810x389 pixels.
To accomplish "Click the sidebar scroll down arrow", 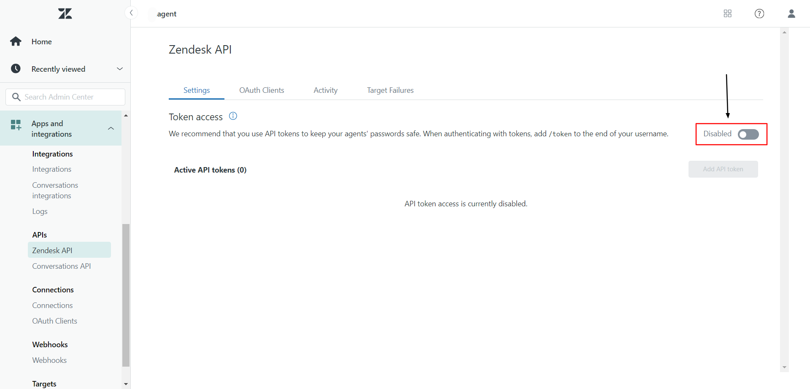I will click(126, 384).
